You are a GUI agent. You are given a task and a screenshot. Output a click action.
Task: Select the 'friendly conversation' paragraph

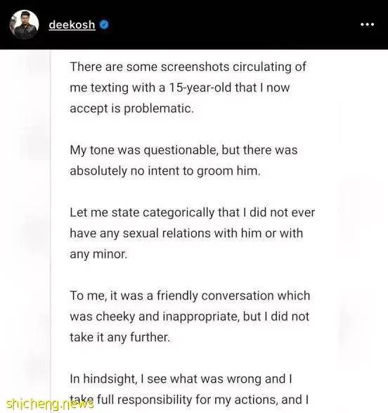tap(190, 316)
